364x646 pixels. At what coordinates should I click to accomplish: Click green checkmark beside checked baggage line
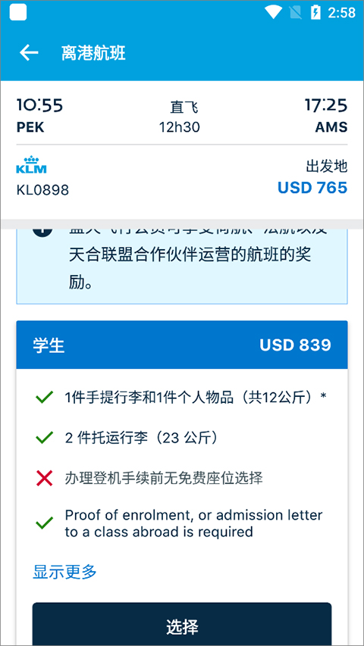tap(44, 438)
